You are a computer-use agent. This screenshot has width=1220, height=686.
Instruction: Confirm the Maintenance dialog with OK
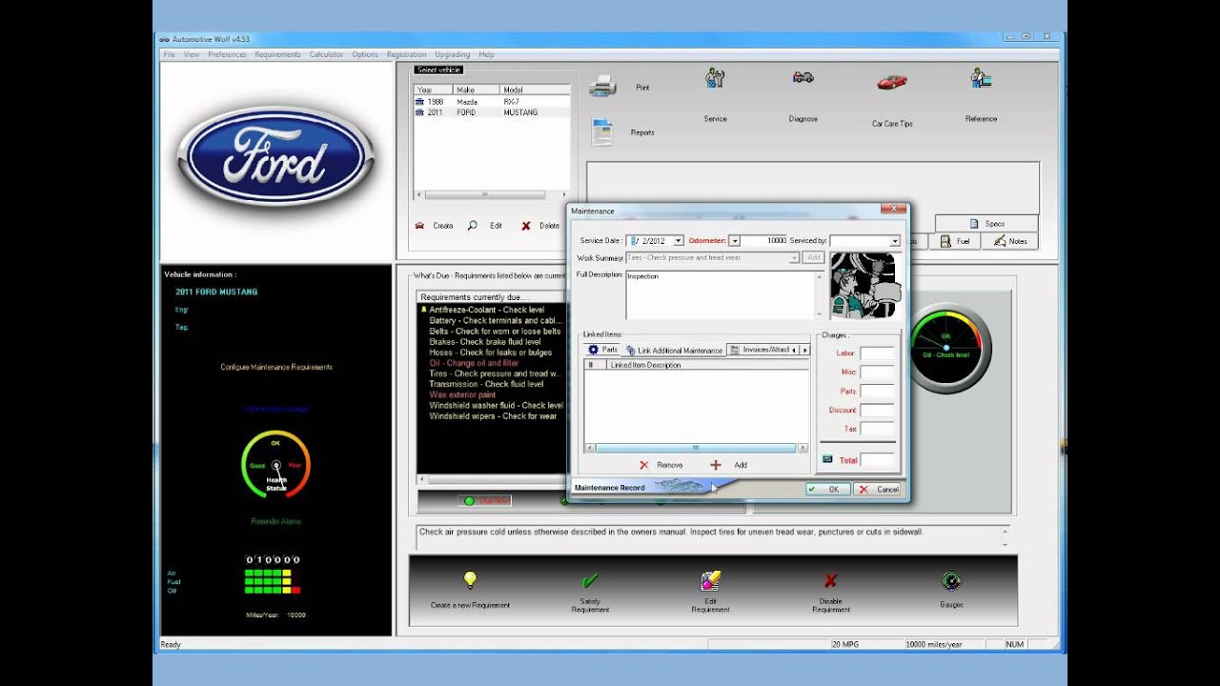pos(826,489)
